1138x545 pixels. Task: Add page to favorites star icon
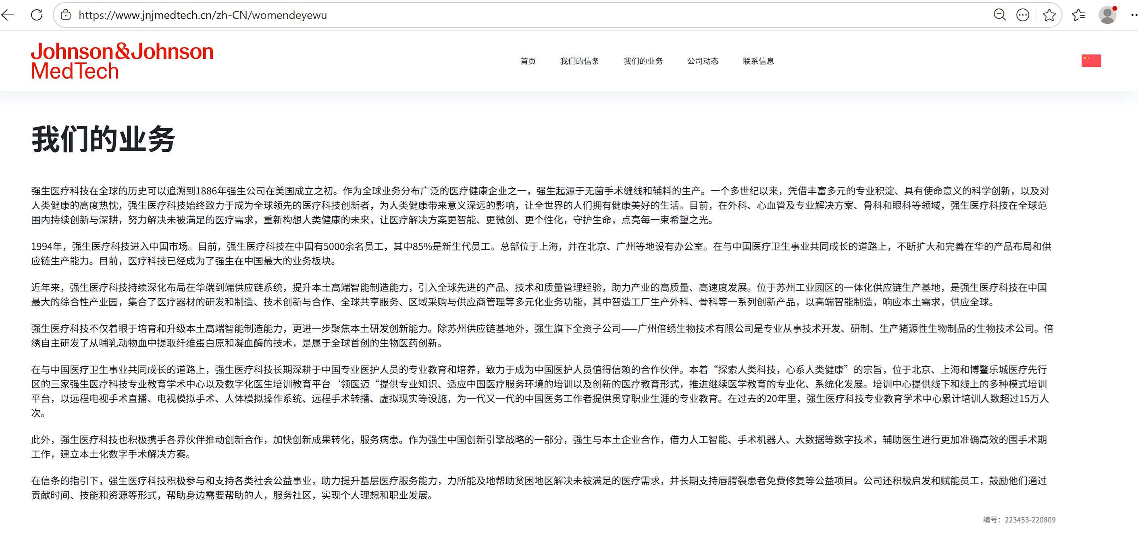coord(1049,15)
